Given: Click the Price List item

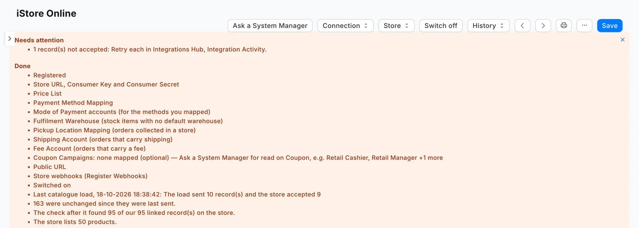Looking at the screenshot, I should tap(48, 94).
